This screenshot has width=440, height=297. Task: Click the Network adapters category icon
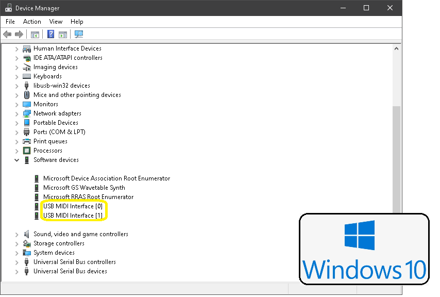[x=27, y=113]
